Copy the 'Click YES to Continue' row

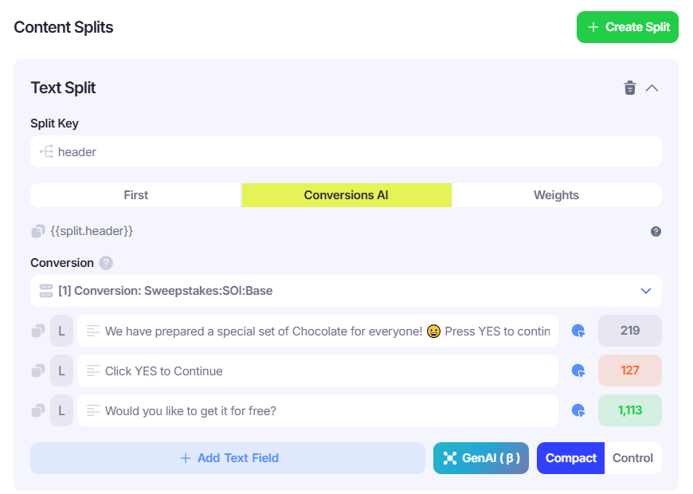pos(38,370)
